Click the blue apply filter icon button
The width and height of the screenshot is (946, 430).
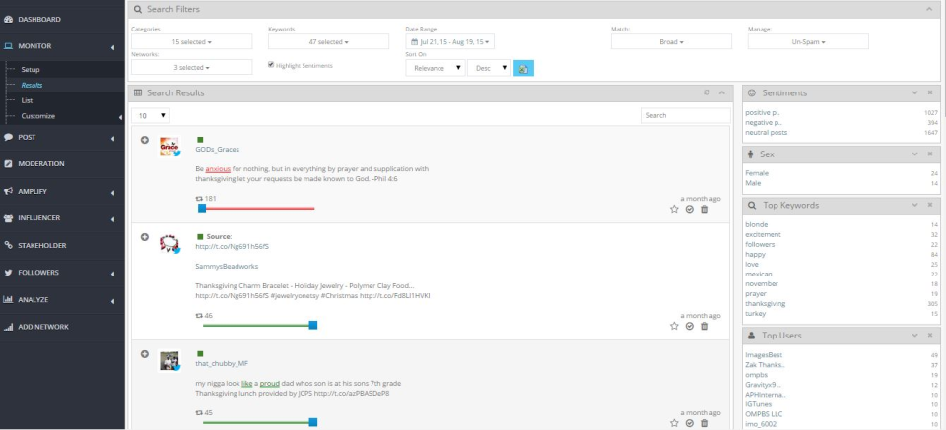525,68
